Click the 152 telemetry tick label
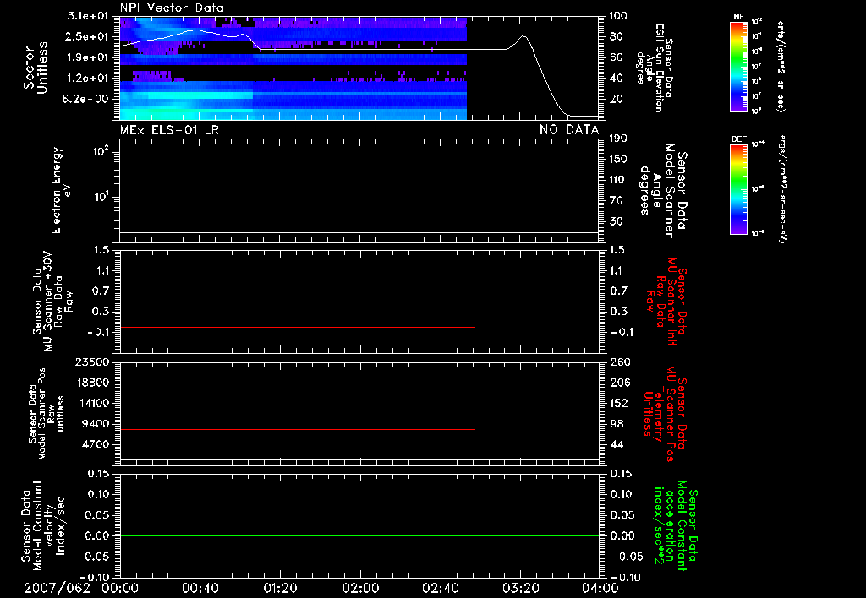Image resolution: width=866 pixels, height=598 pixels. pos(619,403)
